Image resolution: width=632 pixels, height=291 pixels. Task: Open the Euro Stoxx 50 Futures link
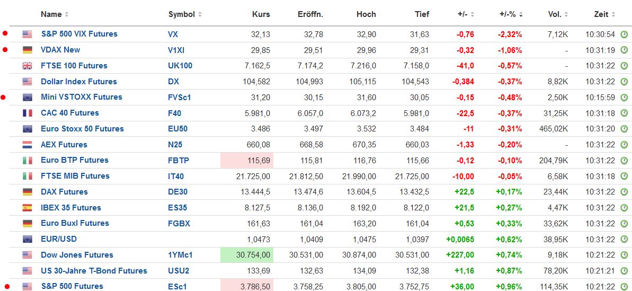(x=82, y=129)
